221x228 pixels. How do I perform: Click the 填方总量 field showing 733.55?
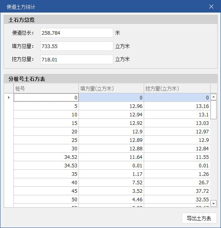click(76, 46)
